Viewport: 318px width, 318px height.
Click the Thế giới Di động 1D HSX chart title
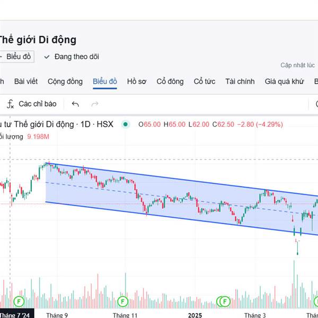57,125
